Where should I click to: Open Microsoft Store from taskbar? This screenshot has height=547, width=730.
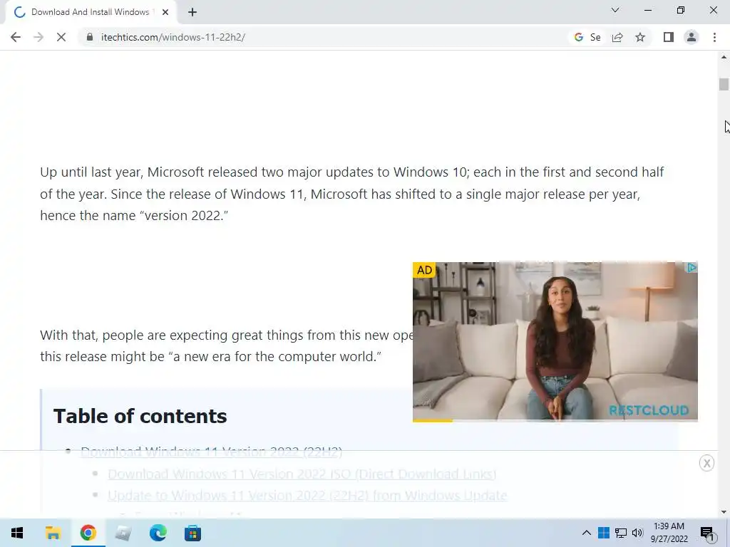click(x=192, y=533)
